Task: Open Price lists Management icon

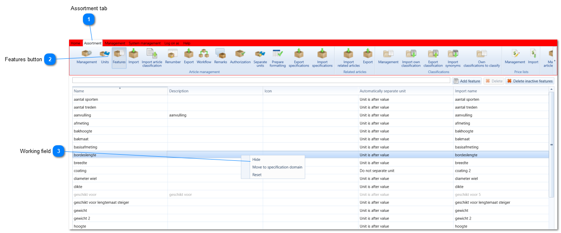Action: pos(515,57)
